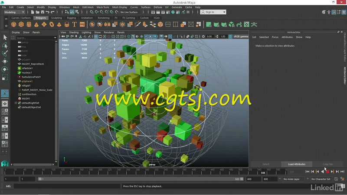Click the Copy Tab button

pos(328,164)
